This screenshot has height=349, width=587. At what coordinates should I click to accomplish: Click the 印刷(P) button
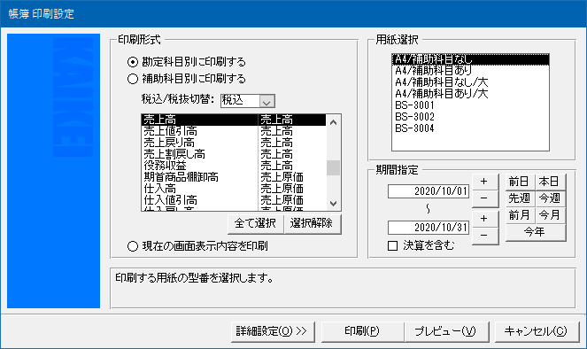click(362, 331)
